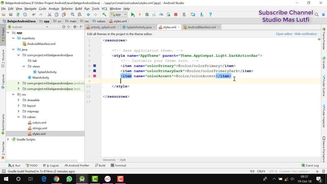
Task: Collapse the app module tree node
Action: 8,33
